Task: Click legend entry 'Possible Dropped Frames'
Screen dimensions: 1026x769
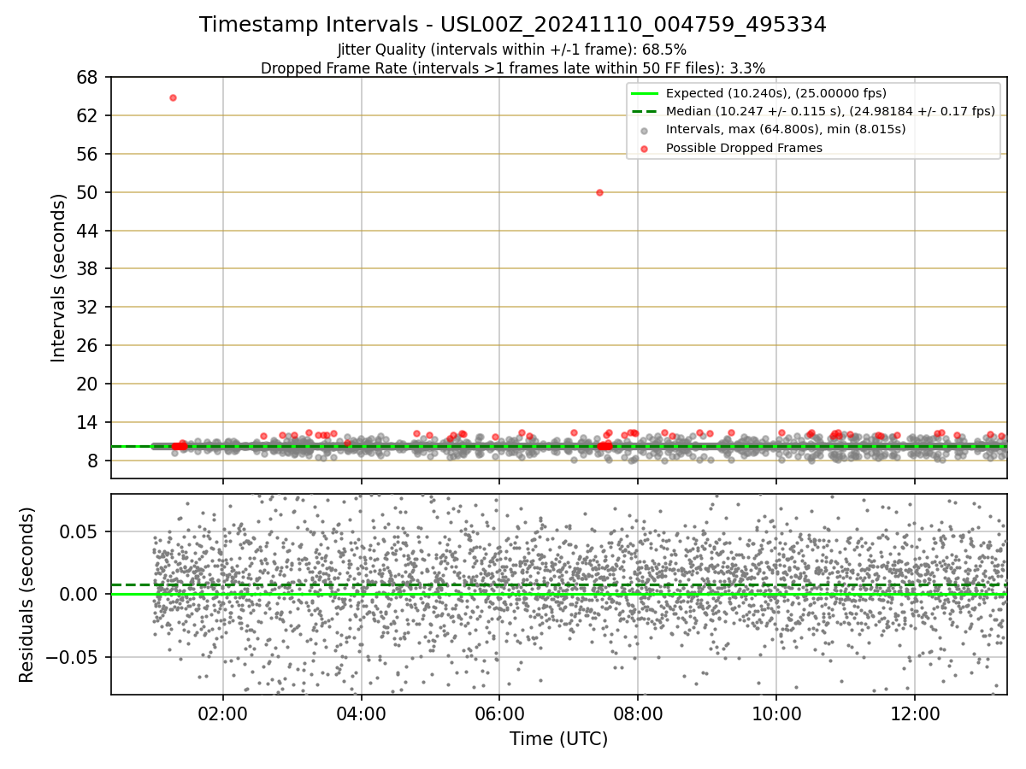Action: 744,148
